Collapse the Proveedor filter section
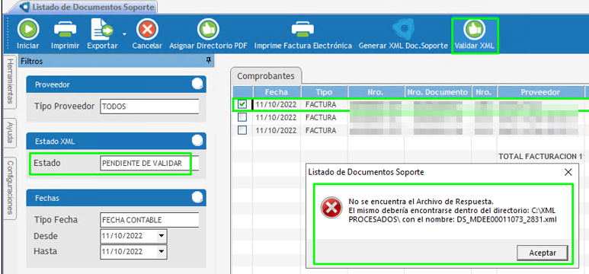Viewport: 589px width, 274px height. tap(197, 84)
